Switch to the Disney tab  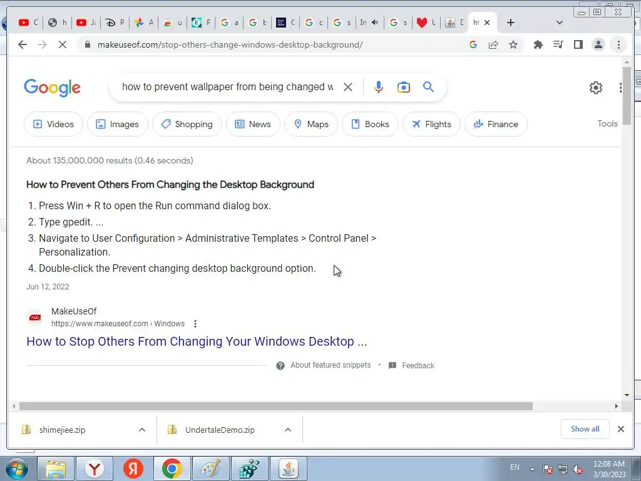pyautogui.click(x=115, y=23)
